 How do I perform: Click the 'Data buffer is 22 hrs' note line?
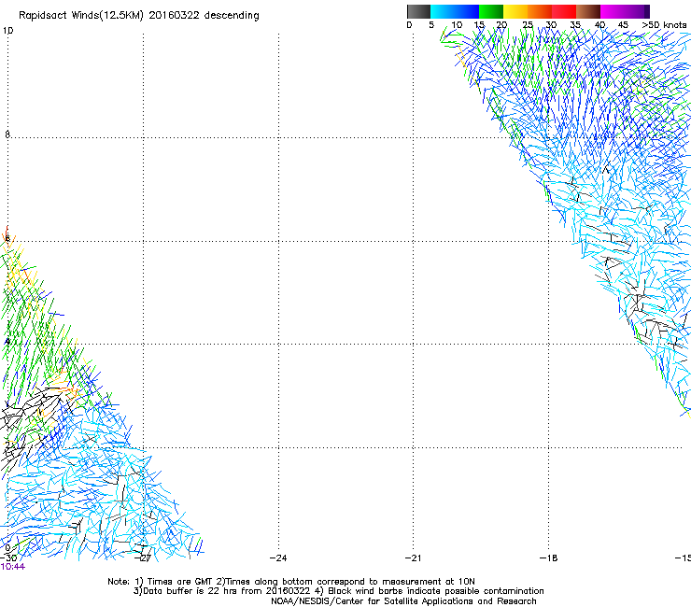coord(338,591)
